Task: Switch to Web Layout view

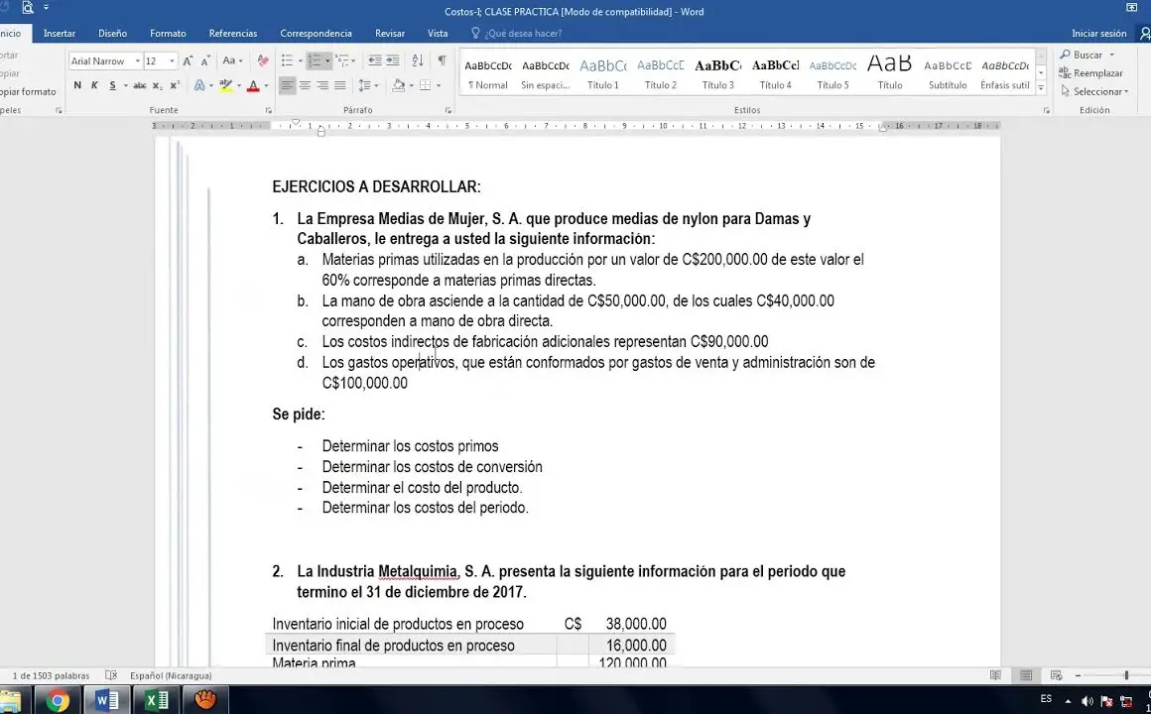Action: click(x=1057, y=675)
